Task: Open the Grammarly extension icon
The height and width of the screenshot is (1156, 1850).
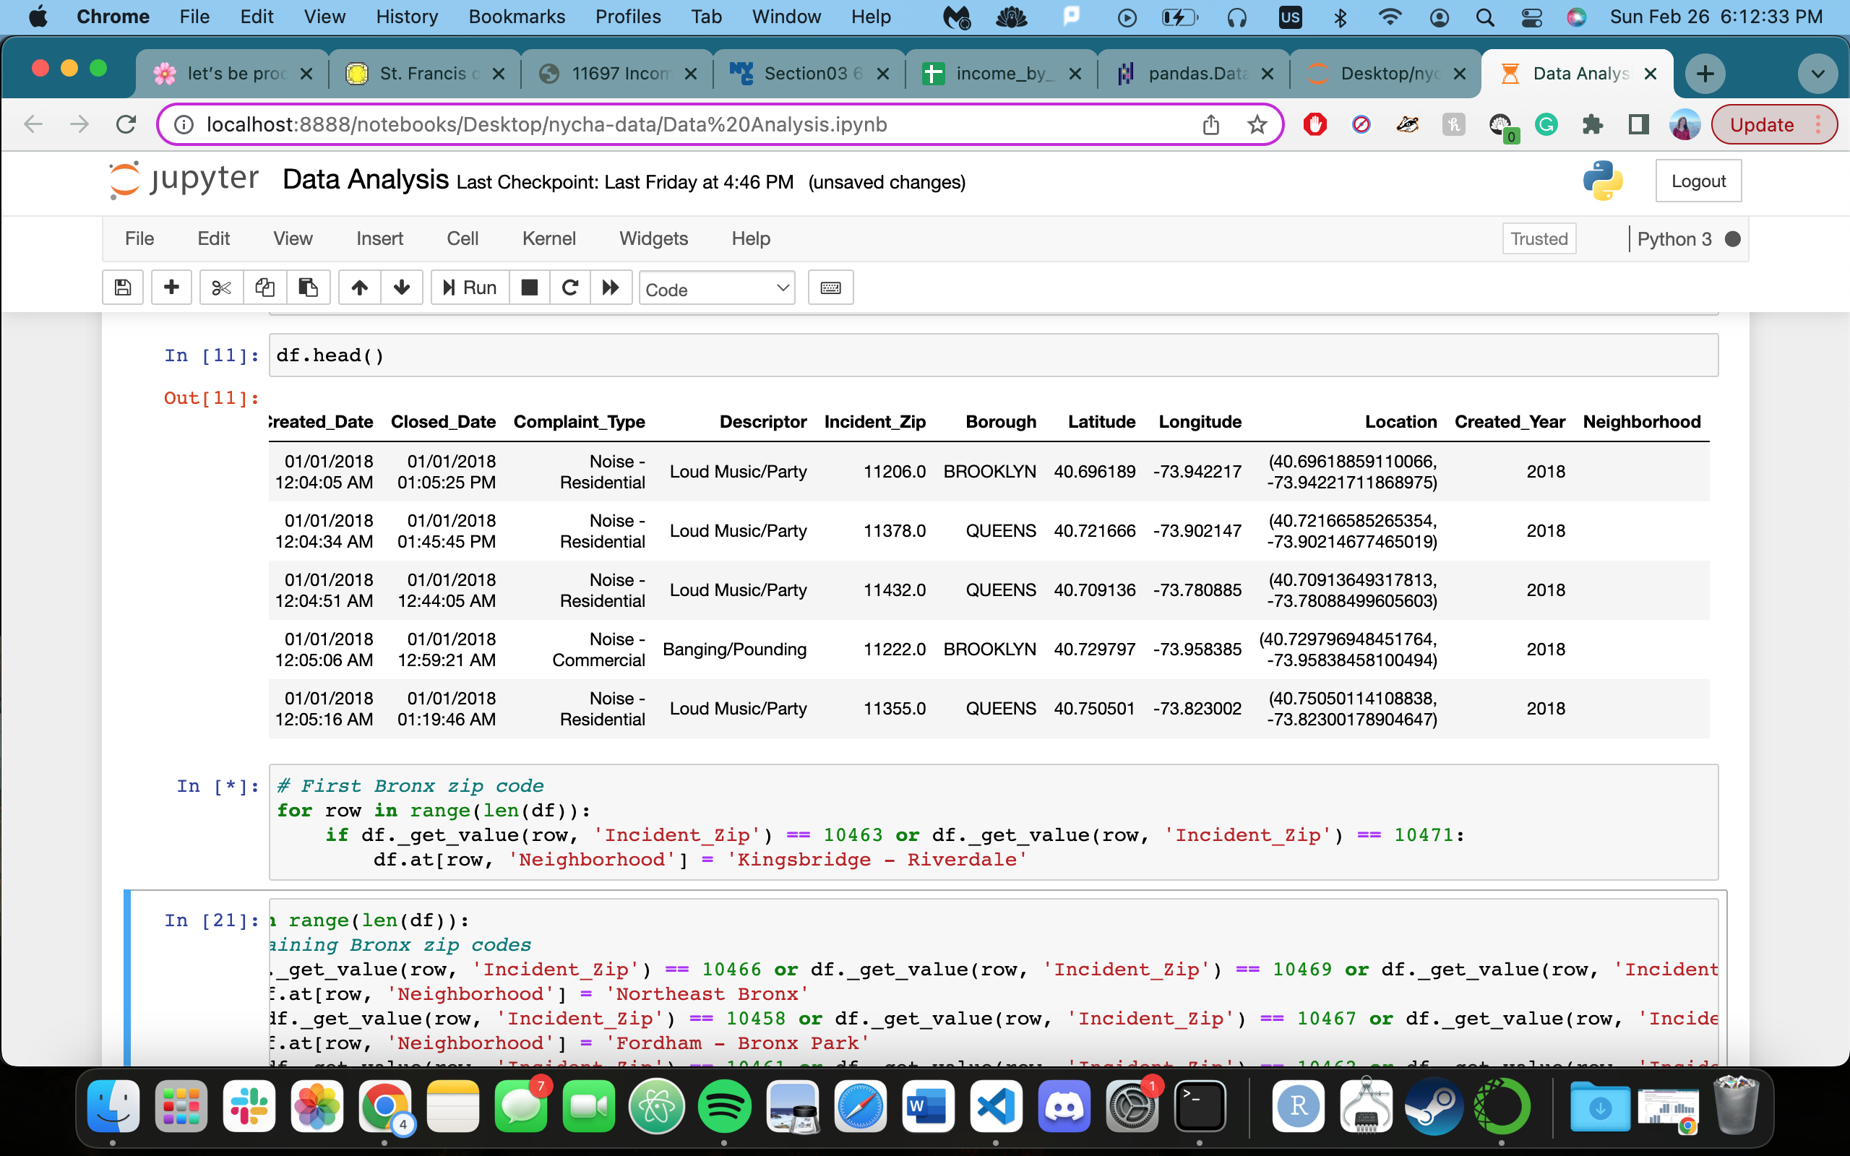Action: pyautogui.click(x=1546, y=124)
